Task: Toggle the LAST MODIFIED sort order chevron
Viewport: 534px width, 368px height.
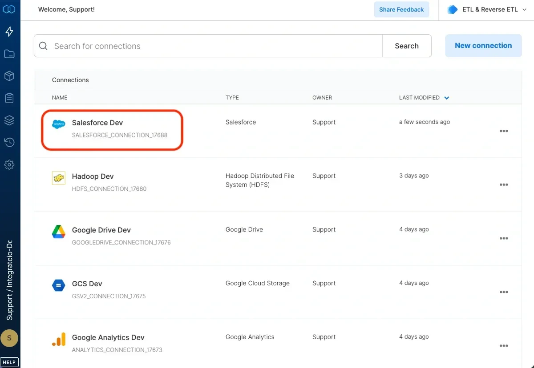Action: (446, 97)
